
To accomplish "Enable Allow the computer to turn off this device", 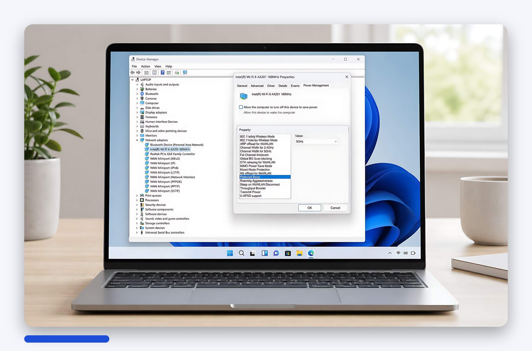I will coord(241,107).
